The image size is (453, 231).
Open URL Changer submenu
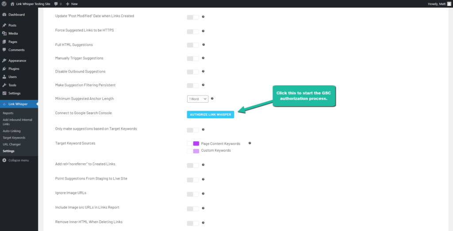[12, 144]
